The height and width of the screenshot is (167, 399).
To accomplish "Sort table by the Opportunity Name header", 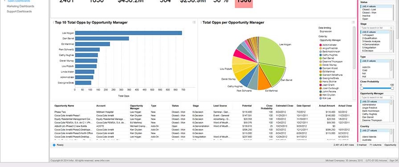I will coord(64,106).
